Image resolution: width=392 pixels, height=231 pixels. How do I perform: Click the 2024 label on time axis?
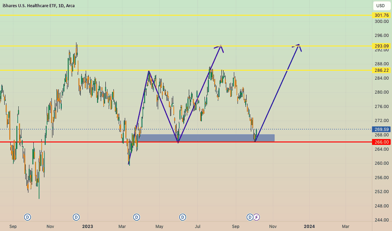point(309,226)
